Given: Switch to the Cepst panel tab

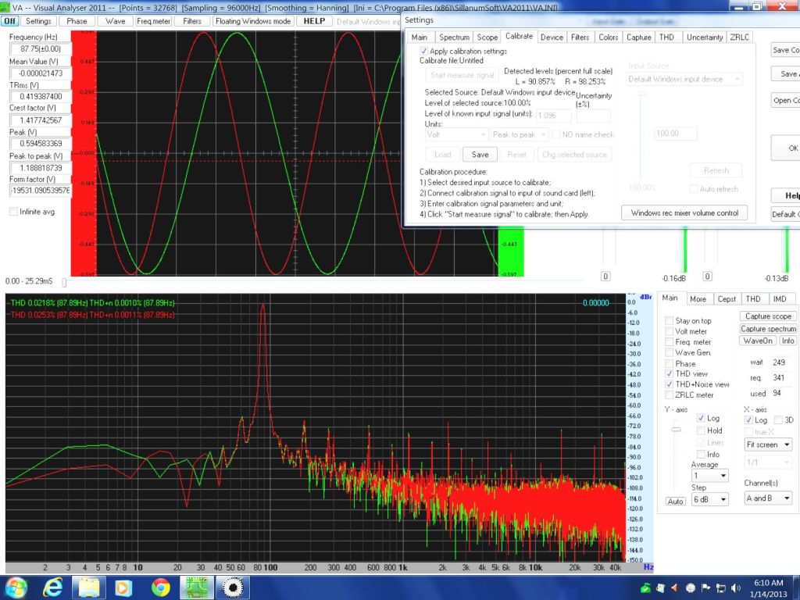Looking at the screenshot, I should (727, 299).
